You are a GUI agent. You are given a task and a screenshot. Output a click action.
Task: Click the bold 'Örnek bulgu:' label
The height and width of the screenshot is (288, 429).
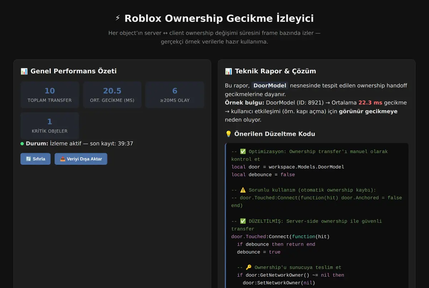click(x=245, y=103)
